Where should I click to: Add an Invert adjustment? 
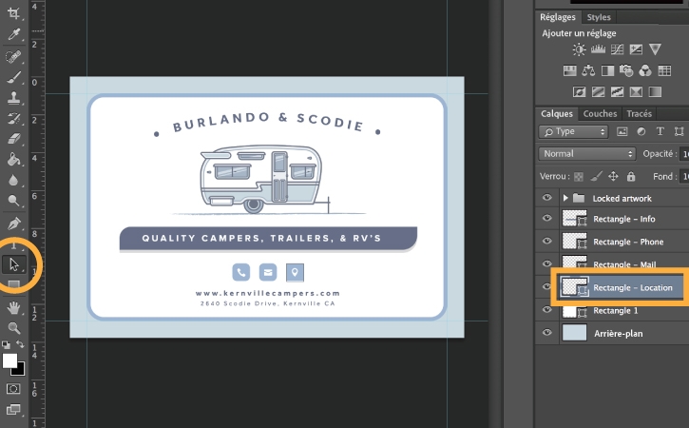coord(579,92)
